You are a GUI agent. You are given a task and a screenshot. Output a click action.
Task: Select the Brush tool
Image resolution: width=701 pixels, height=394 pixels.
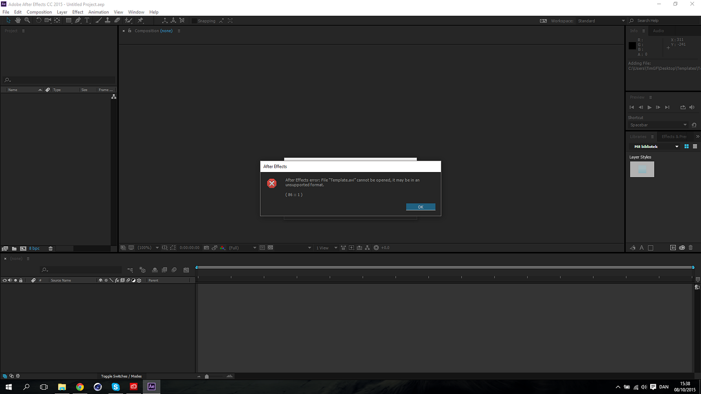coord(99,21)
